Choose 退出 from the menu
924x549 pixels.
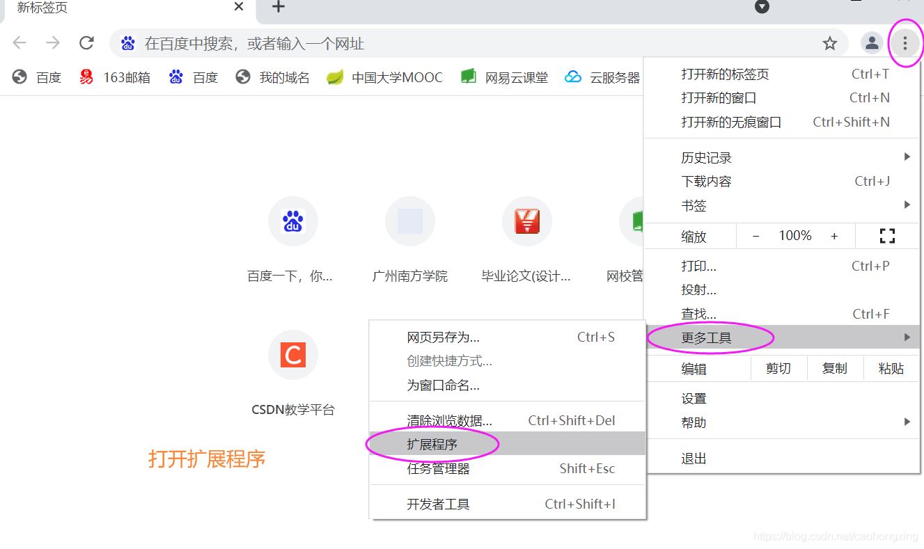click(x=782, y=458)
